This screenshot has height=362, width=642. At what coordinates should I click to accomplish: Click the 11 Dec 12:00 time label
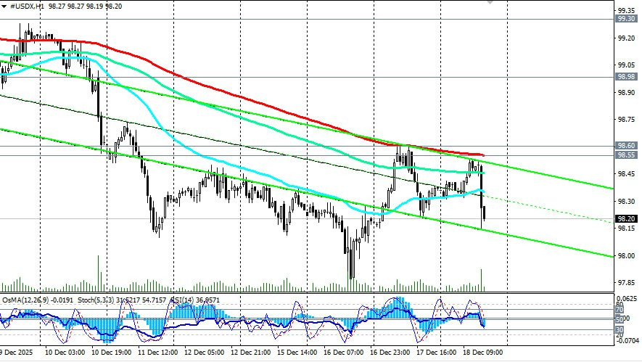[157, 352]
